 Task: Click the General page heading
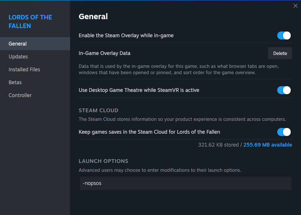click(93, 17)
